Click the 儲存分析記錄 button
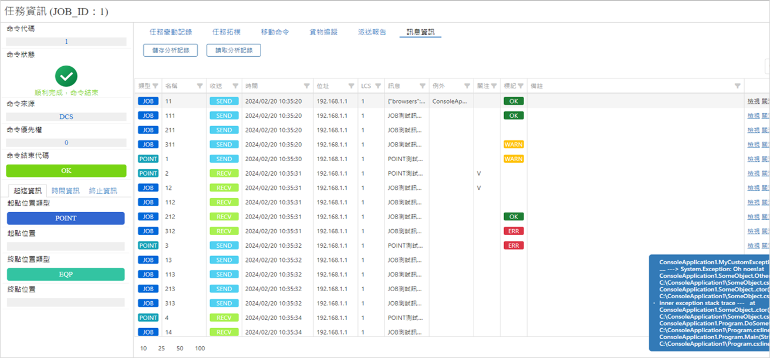The height and width of the screenshot is (358, 770). tap(170, 50)
